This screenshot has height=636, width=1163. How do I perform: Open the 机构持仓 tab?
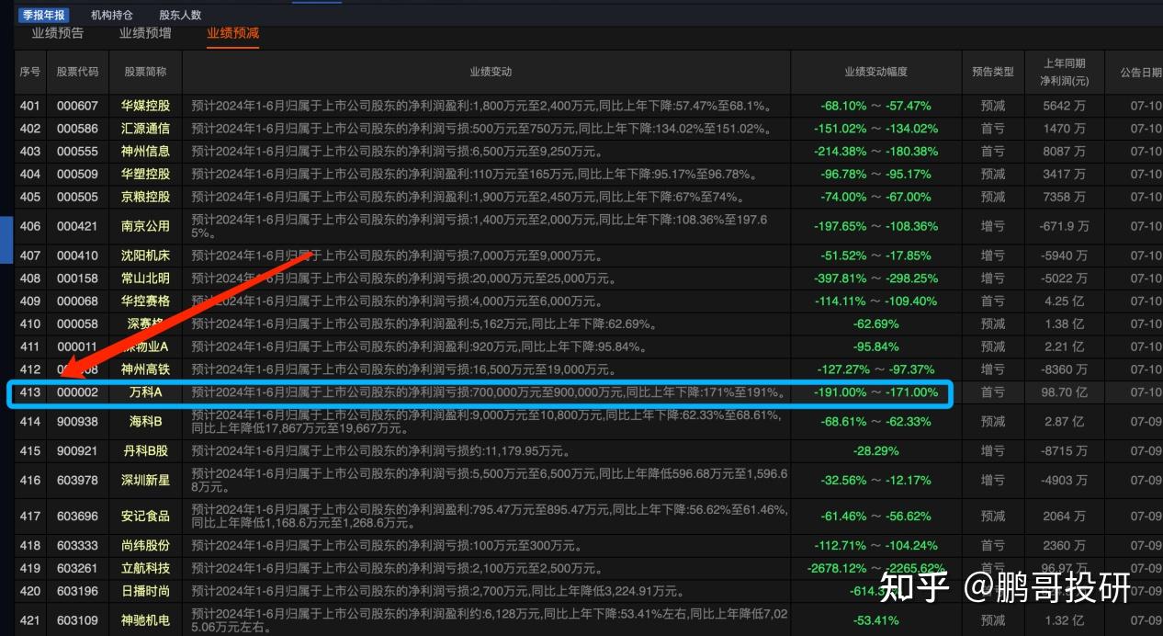point(112,15)
